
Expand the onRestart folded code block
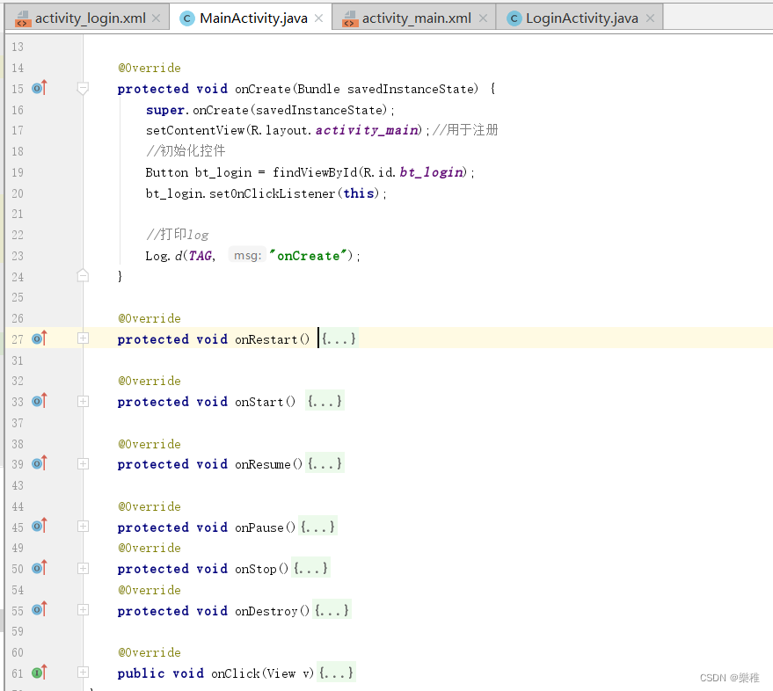pos(83,338)
